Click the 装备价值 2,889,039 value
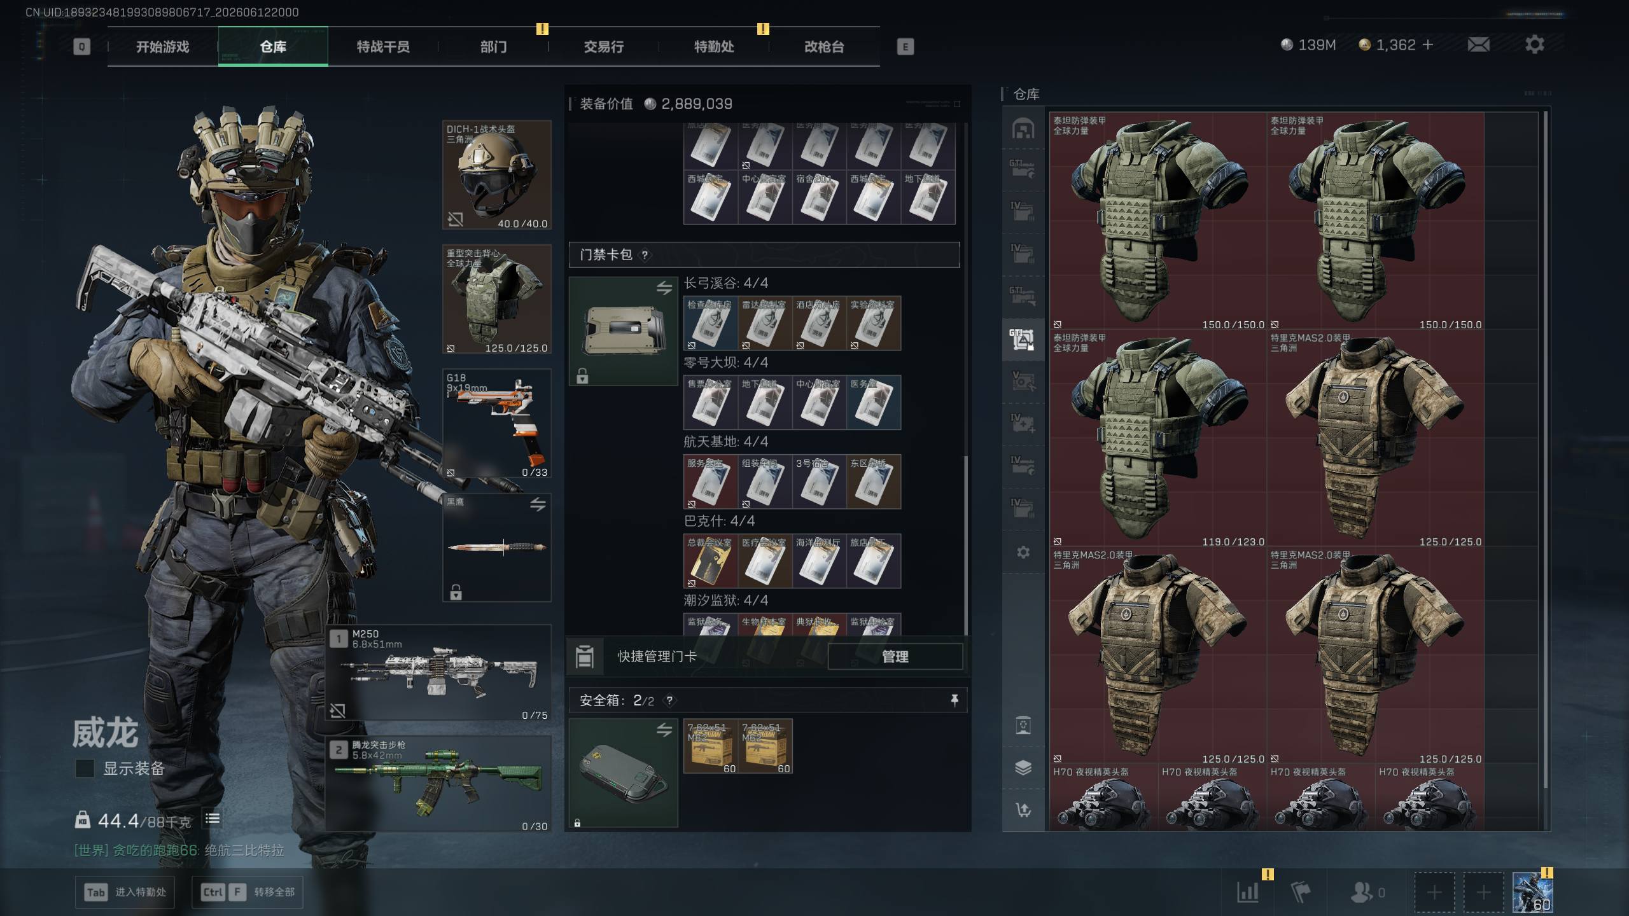Image resolution: width=1629 pixels, height=916 pixels. pos(697,104)
